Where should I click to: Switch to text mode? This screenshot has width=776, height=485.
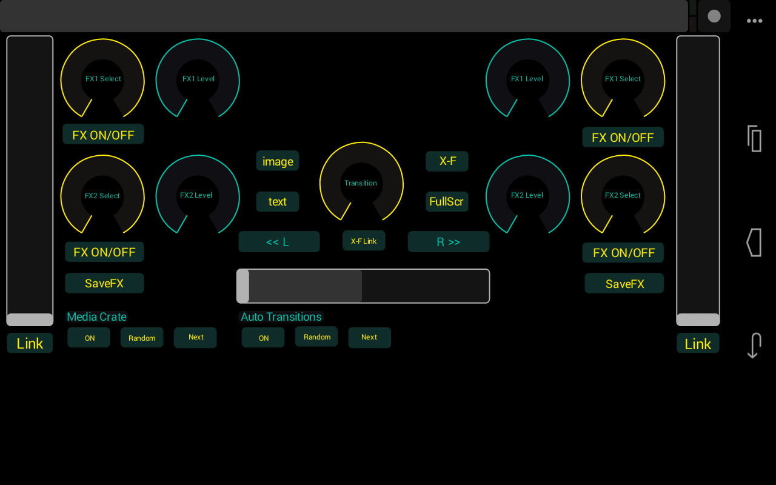pos(277,201)
